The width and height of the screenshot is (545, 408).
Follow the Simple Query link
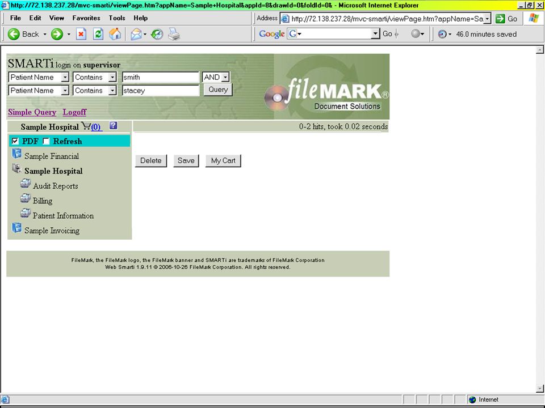pos(32,112)
